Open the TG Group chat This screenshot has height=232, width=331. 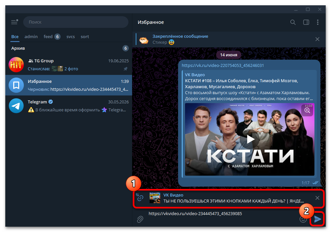tap(69, 65)
